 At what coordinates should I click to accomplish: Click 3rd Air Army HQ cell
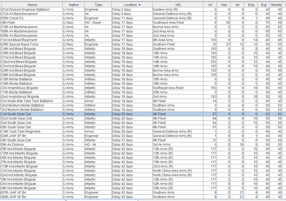[178, 145]
